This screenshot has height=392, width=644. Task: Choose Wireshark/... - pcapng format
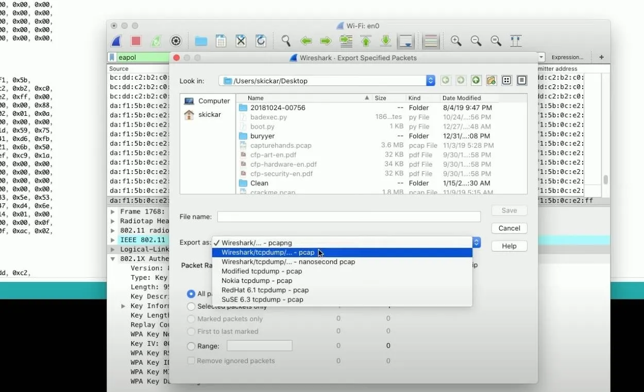click(342, 243)
